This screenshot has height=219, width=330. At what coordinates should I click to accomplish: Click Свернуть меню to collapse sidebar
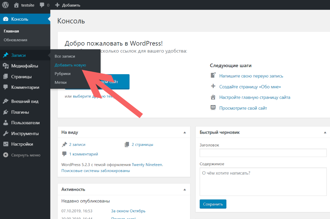[26, 155]
